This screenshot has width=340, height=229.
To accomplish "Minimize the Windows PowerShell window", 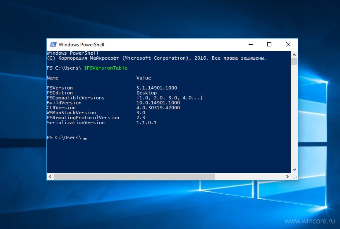I will coord(251,44).
